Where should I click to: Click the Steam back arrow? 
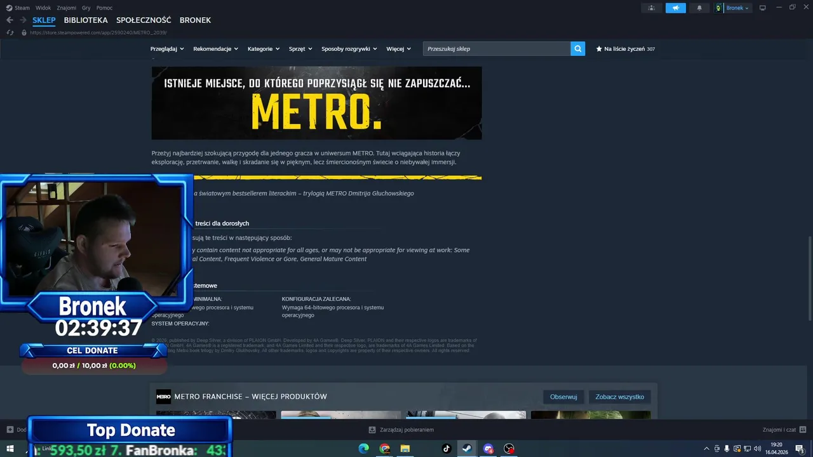[x=10, y=20]
